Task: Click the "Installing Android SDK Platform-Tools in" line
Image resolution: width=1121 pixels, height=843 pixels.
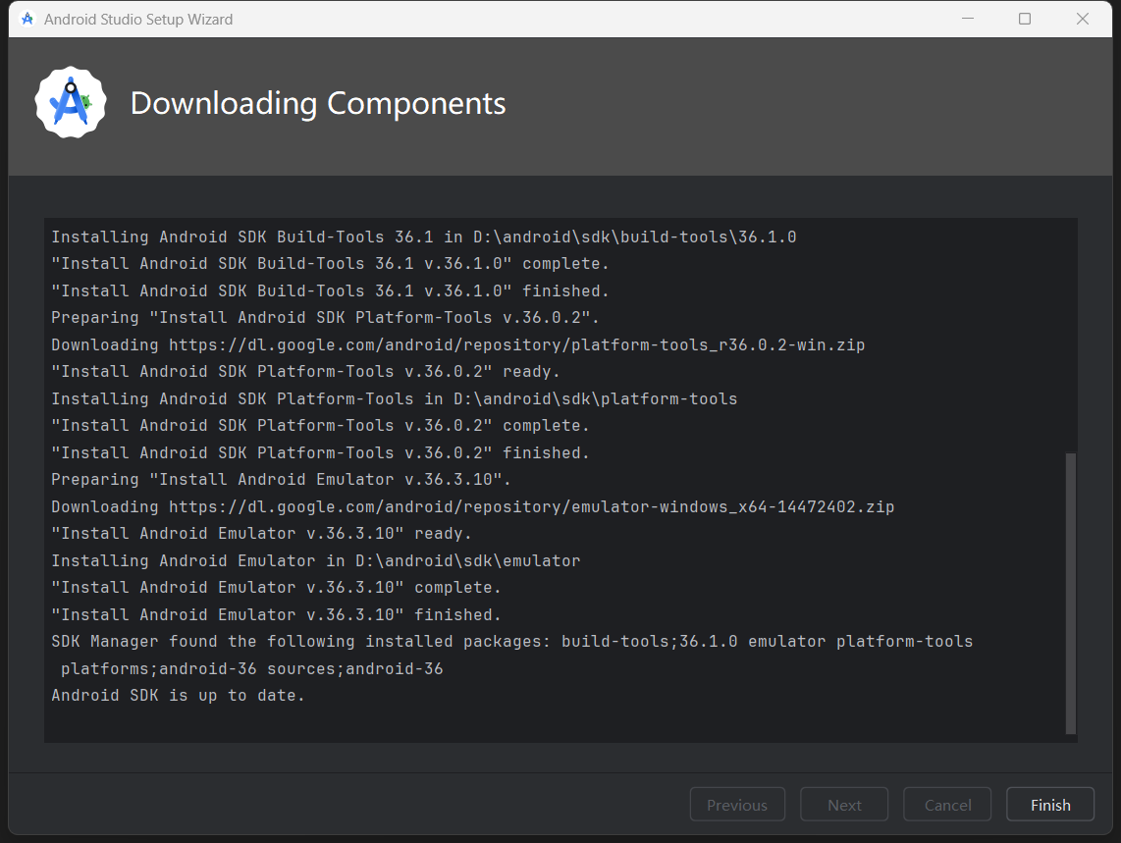Action: pyautogui.click(x=394, y=399)
